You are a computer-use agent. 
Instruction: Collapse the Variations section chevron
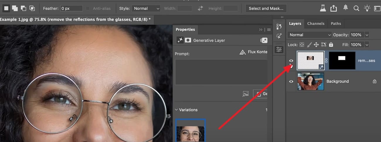(x=176, y=110)
